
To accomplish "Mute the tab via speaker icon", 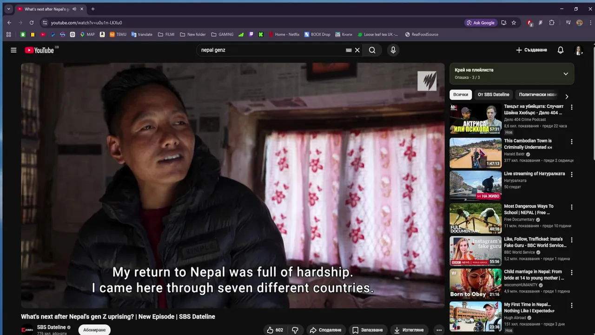I will (74, 9).
